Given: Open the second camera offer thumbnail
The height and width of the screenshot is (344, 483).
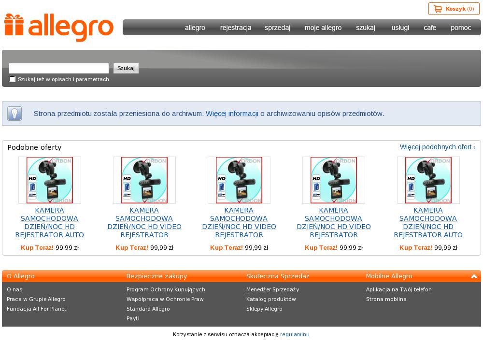Looking at the screenshot, I should 144,180.
